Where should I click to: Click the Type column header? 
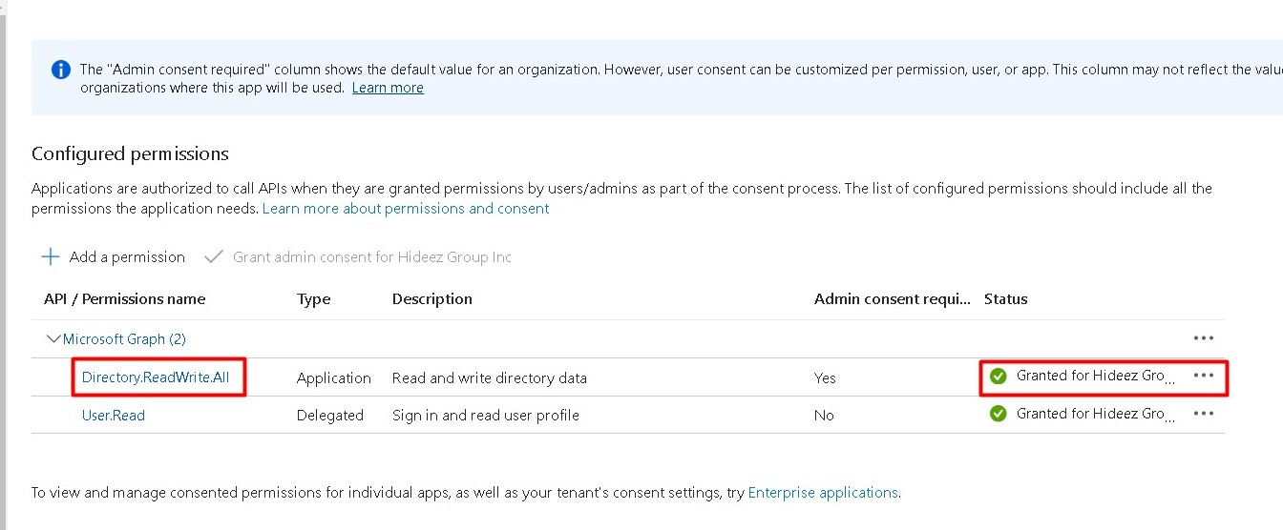pyautogui.click(x=313, y=299)
